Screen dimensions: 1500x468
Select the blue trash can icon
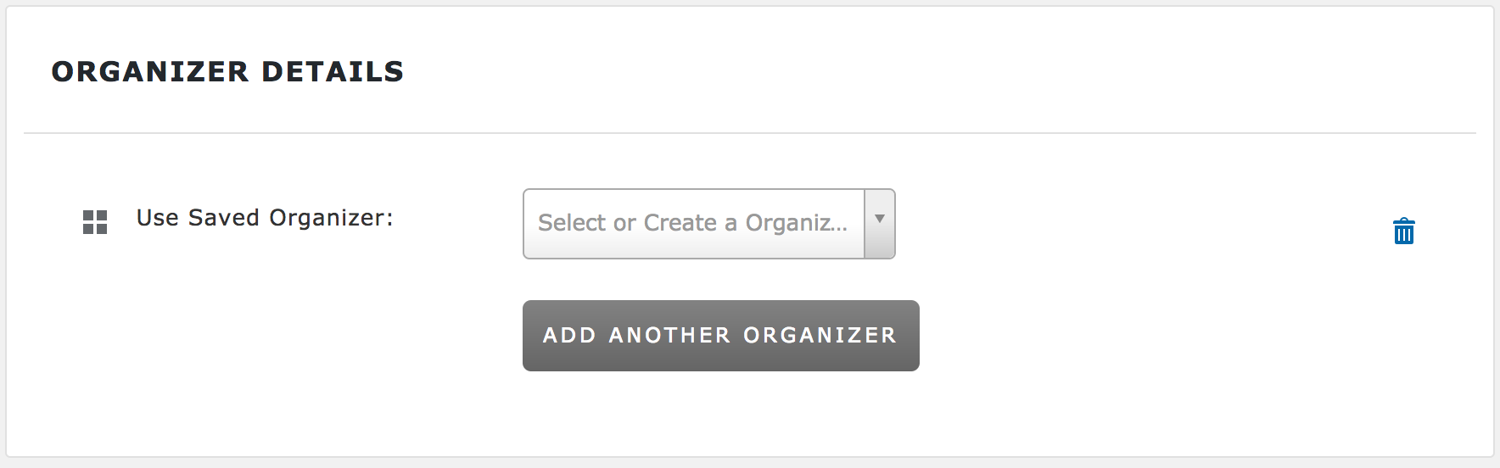pyautogui.click(x=1403, y=231)
